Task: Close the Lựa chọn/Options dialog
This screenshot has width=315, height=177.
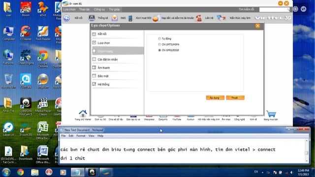Action: coord(257,26)
